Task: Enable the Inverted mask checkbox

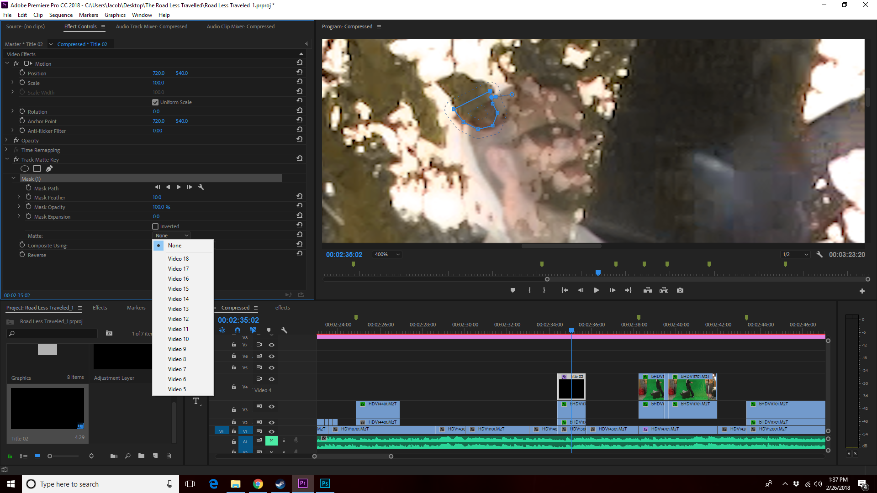Action: [155, 226]
